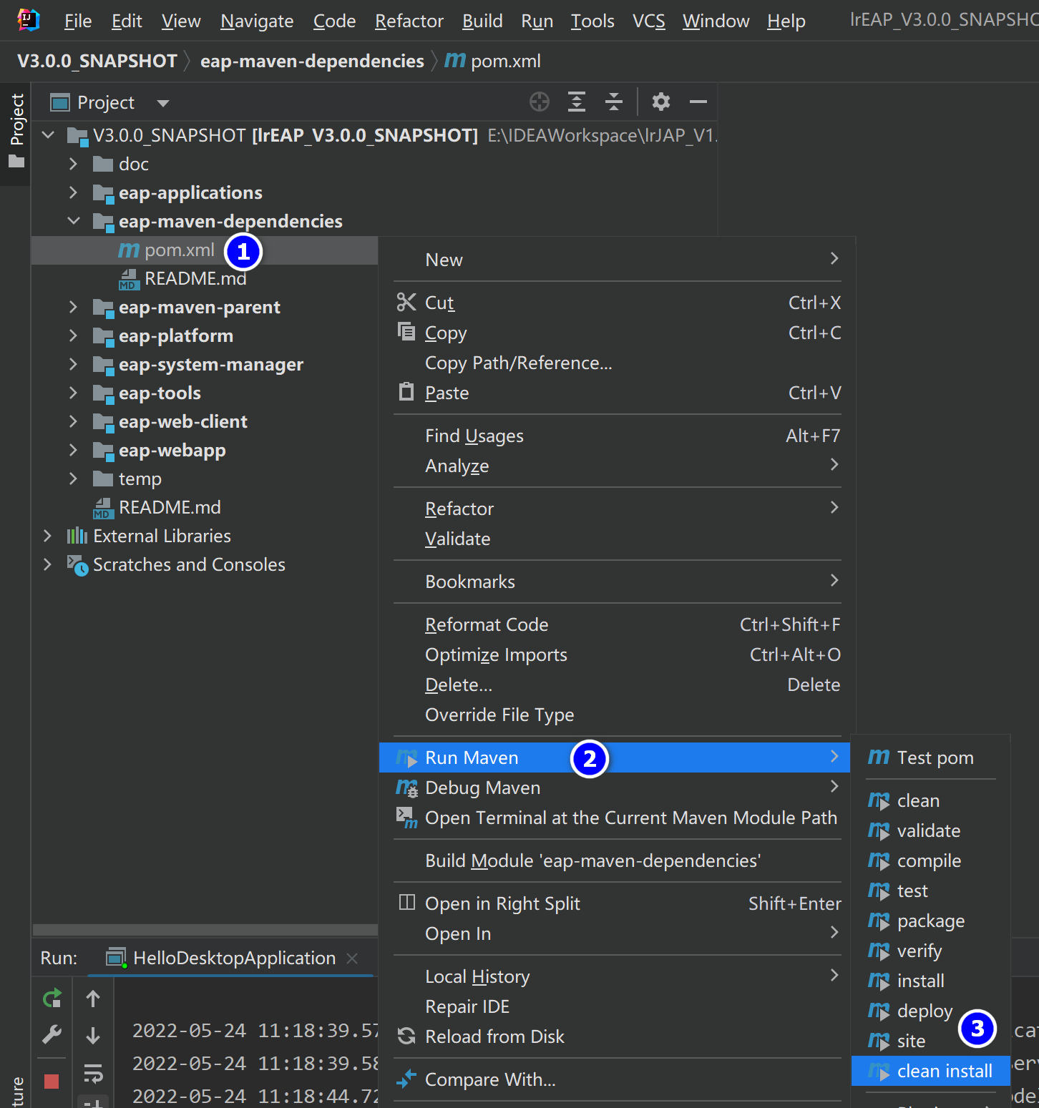Open the File menu
The height and width of the screenshot is (1108, 1039).
pyautogui.click(x=78, y=21)
